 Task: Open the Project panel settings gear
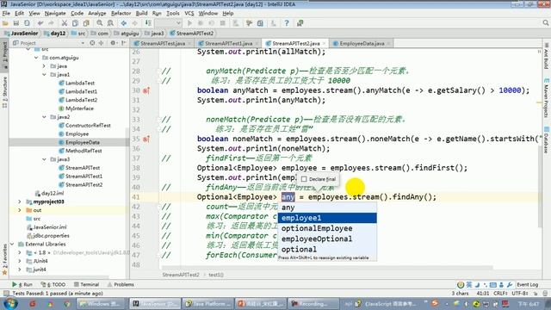[113, 43]
